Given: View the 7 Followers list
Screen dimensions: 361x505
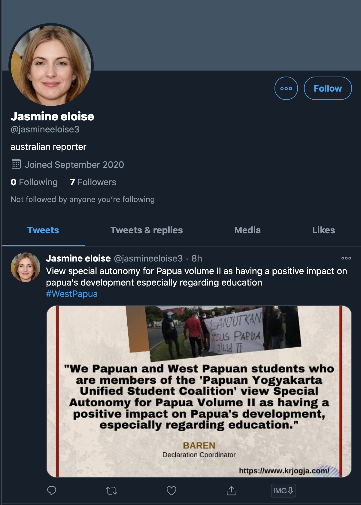Looking at the screenshot, I should pyautogui.click(x=93, y=182).
